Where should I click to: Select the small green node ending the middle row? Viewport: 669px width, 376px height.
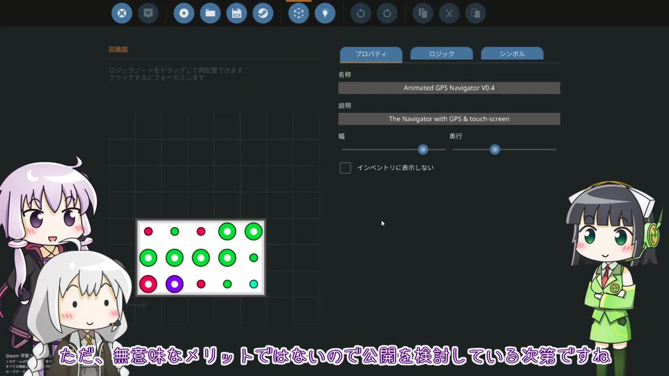tap(254, 258)
